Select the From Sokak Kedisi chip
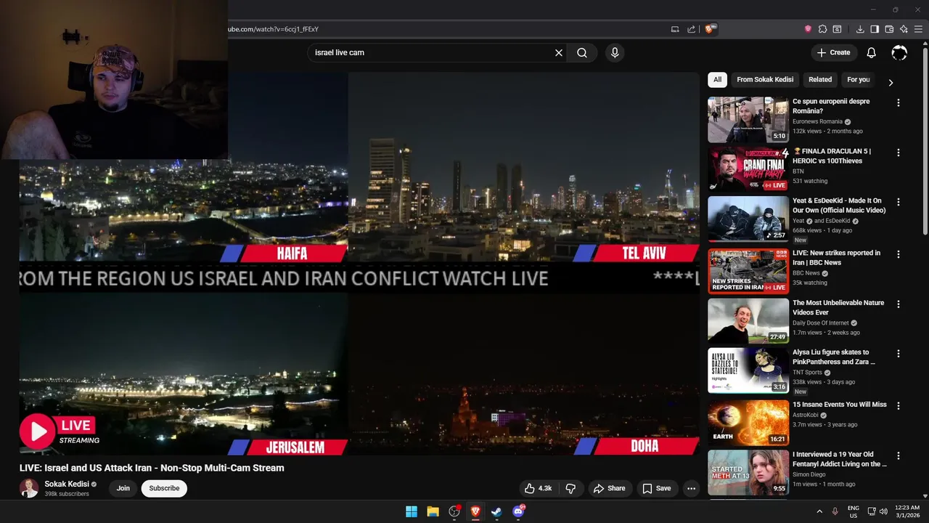Screen dimensions: 929x523 [x=765, y=80]
